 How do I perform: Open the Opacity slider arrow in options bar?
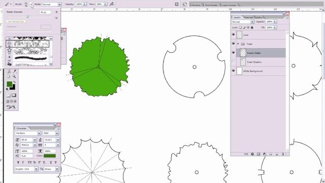point(85,4)
